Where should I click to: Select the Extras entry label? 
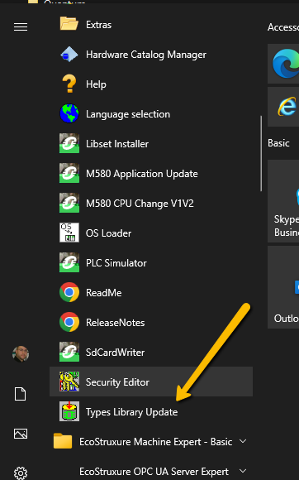98,25
